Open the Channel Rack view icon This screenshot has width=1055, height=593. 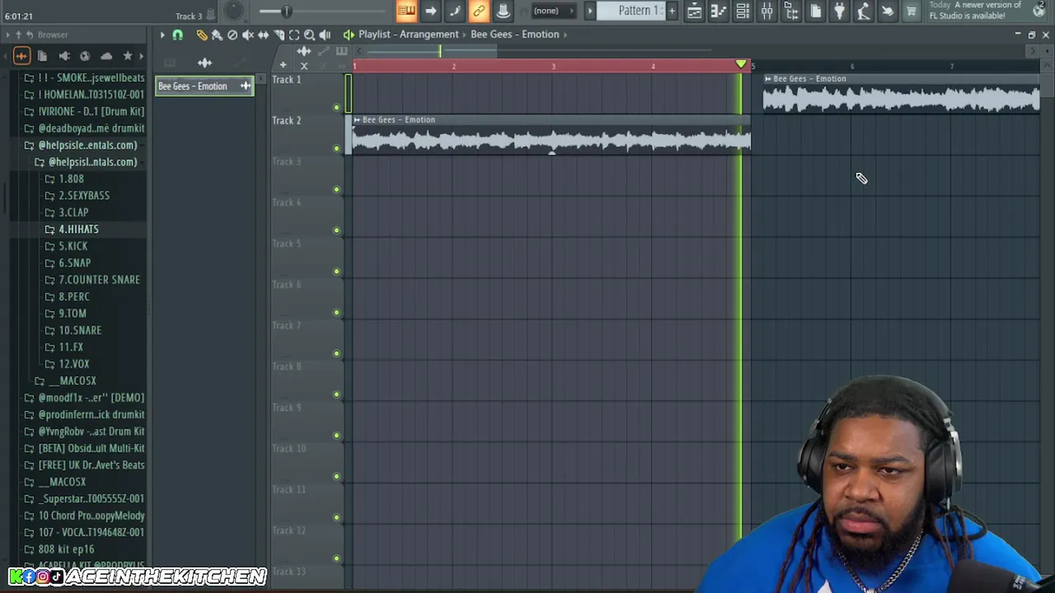(743, 11)
